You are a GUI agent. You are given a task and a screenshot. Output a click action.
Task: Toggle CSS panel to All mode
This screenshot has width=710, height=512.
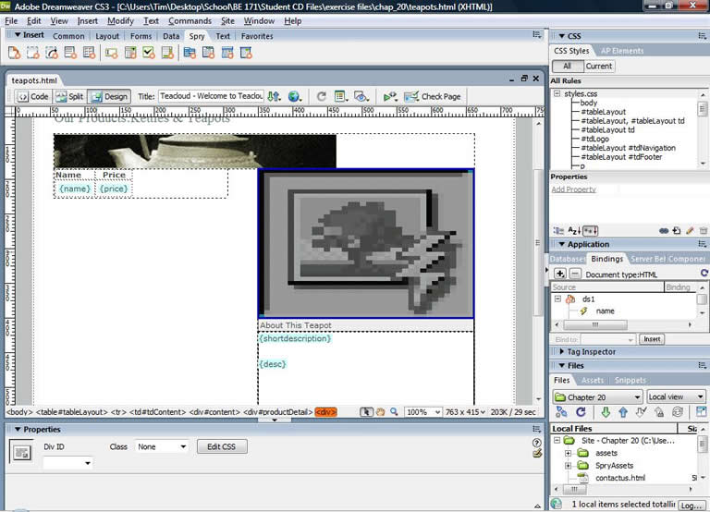click(567, 67)
